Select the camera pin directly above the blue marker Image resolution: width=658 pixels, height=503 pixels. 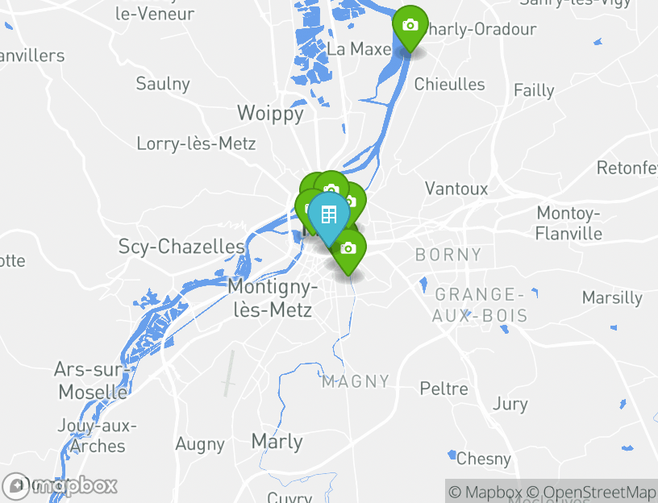(x=331, y=186)
